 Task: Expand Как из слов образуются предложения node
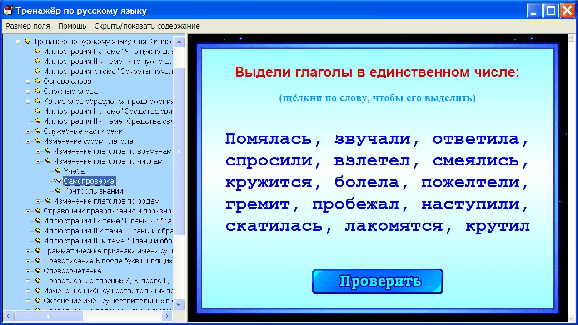(x=28, y=101)
